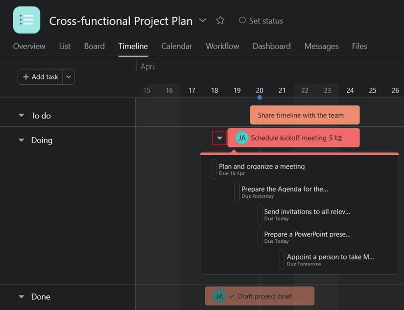Complete Send invitations subtask
The image size is (404, 310).
click(x=260, y=215)
